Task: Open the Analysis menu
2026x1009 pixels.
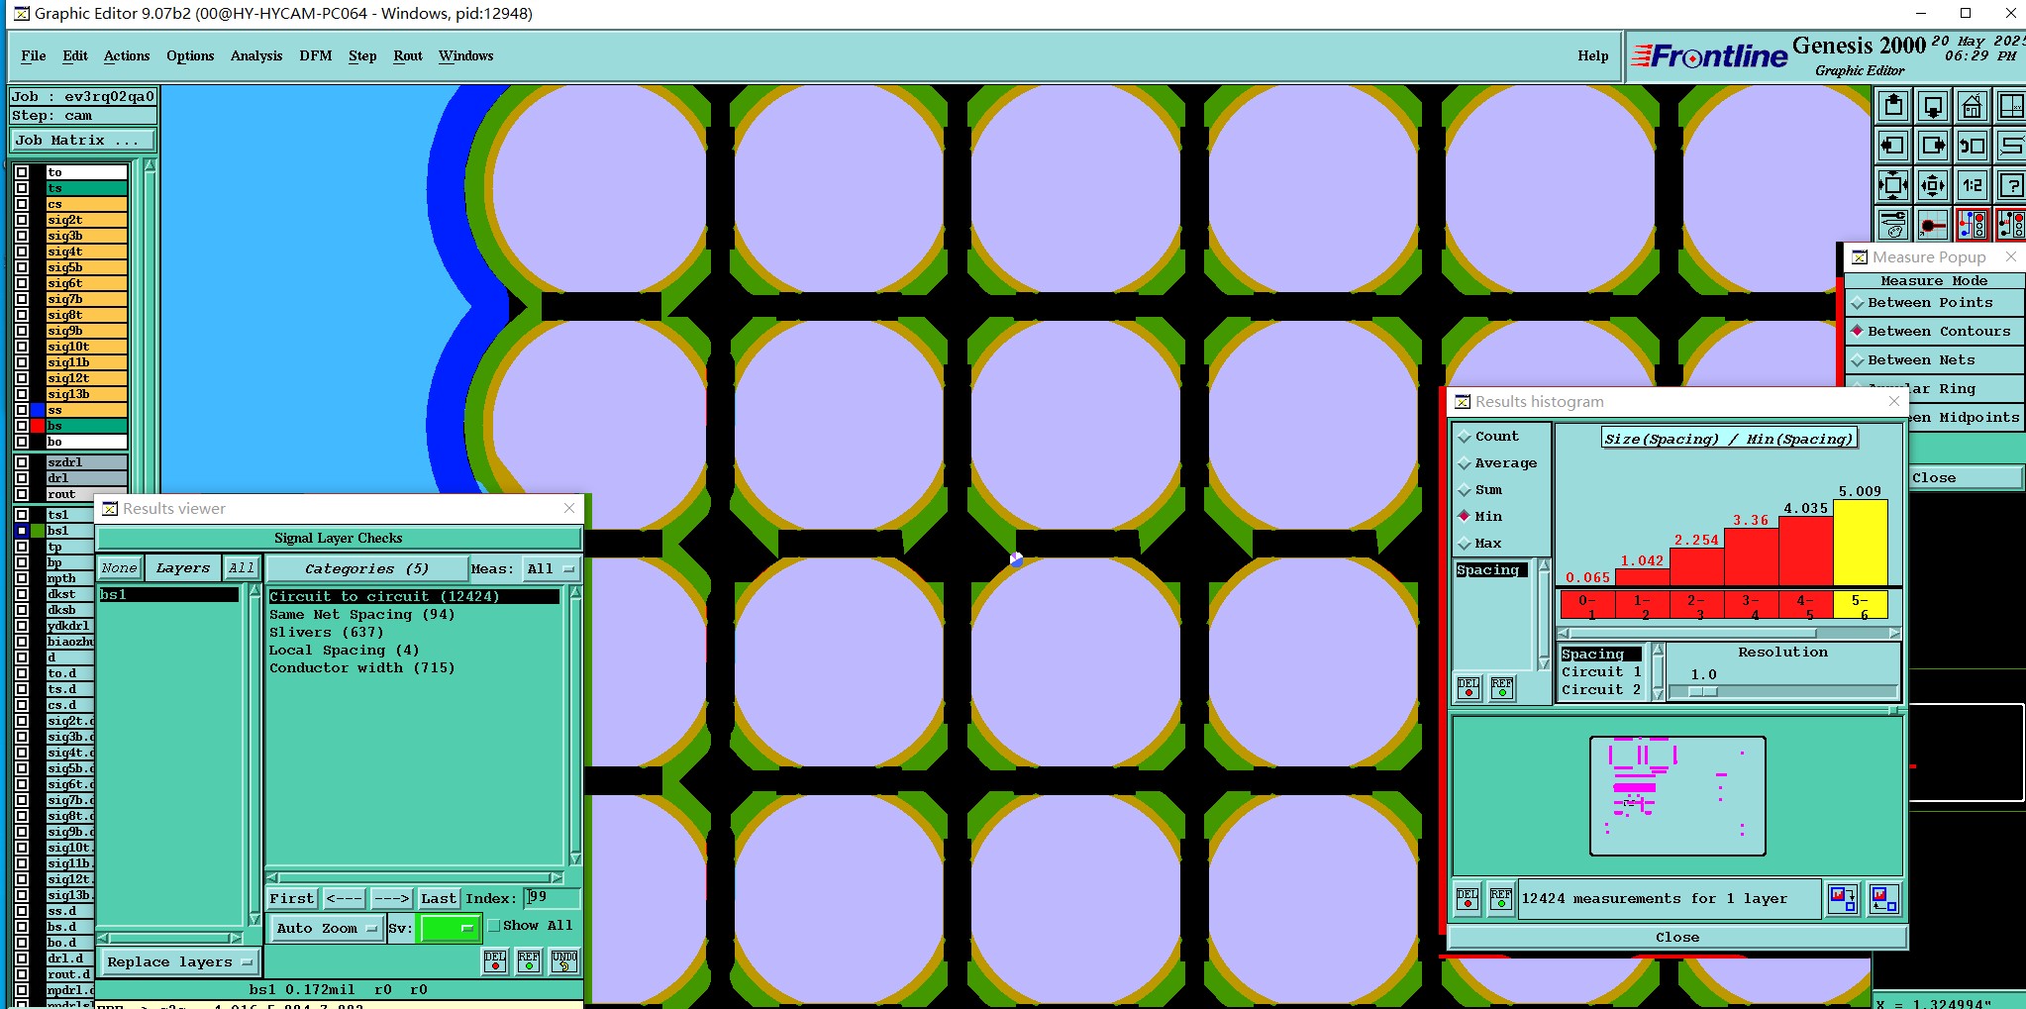Action: (256, 56)
